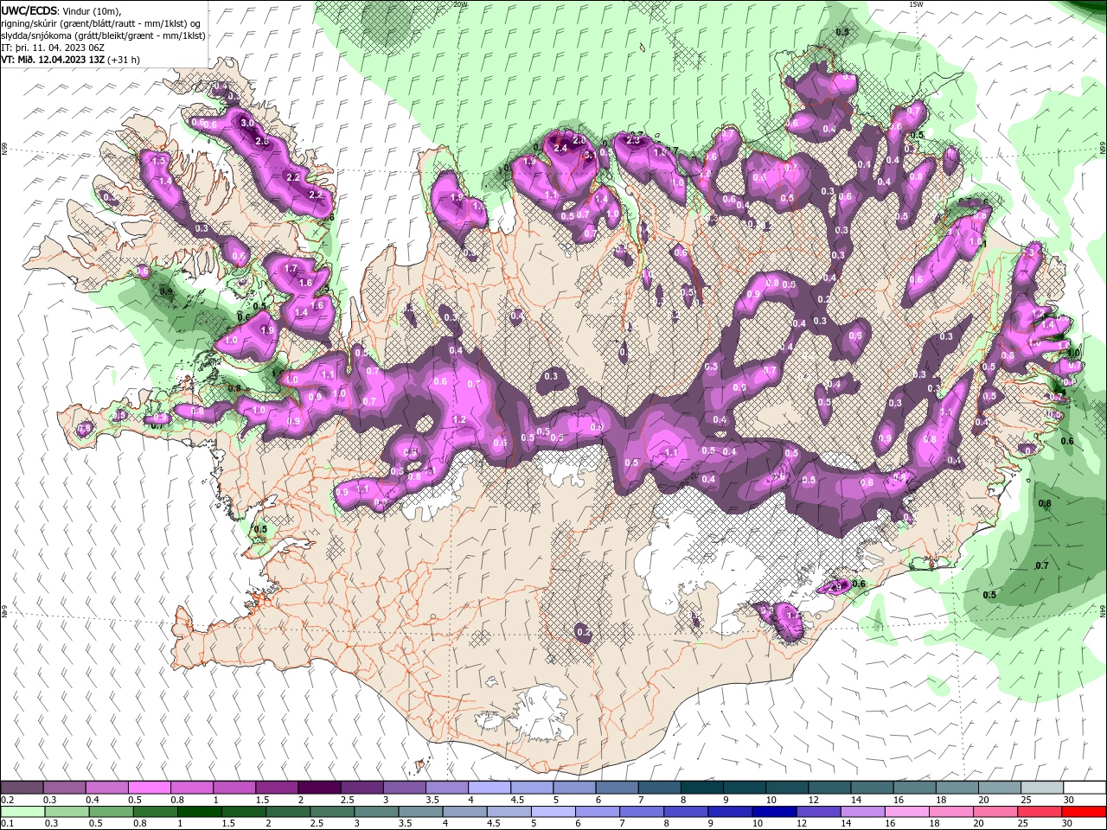Select the "IT: þri. 11. 04. 2023 06Z" line

pos(54,48)
